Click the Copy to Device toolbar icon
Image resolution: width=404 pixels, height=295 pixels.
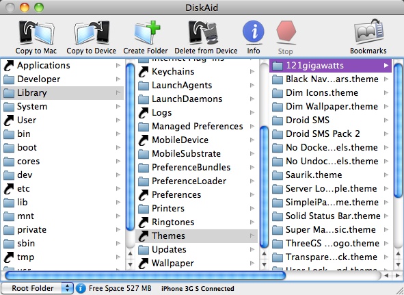92,33
